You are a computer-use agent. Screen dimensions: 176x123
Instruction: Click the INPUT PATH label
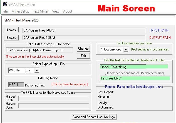click(x=159, y=30)
